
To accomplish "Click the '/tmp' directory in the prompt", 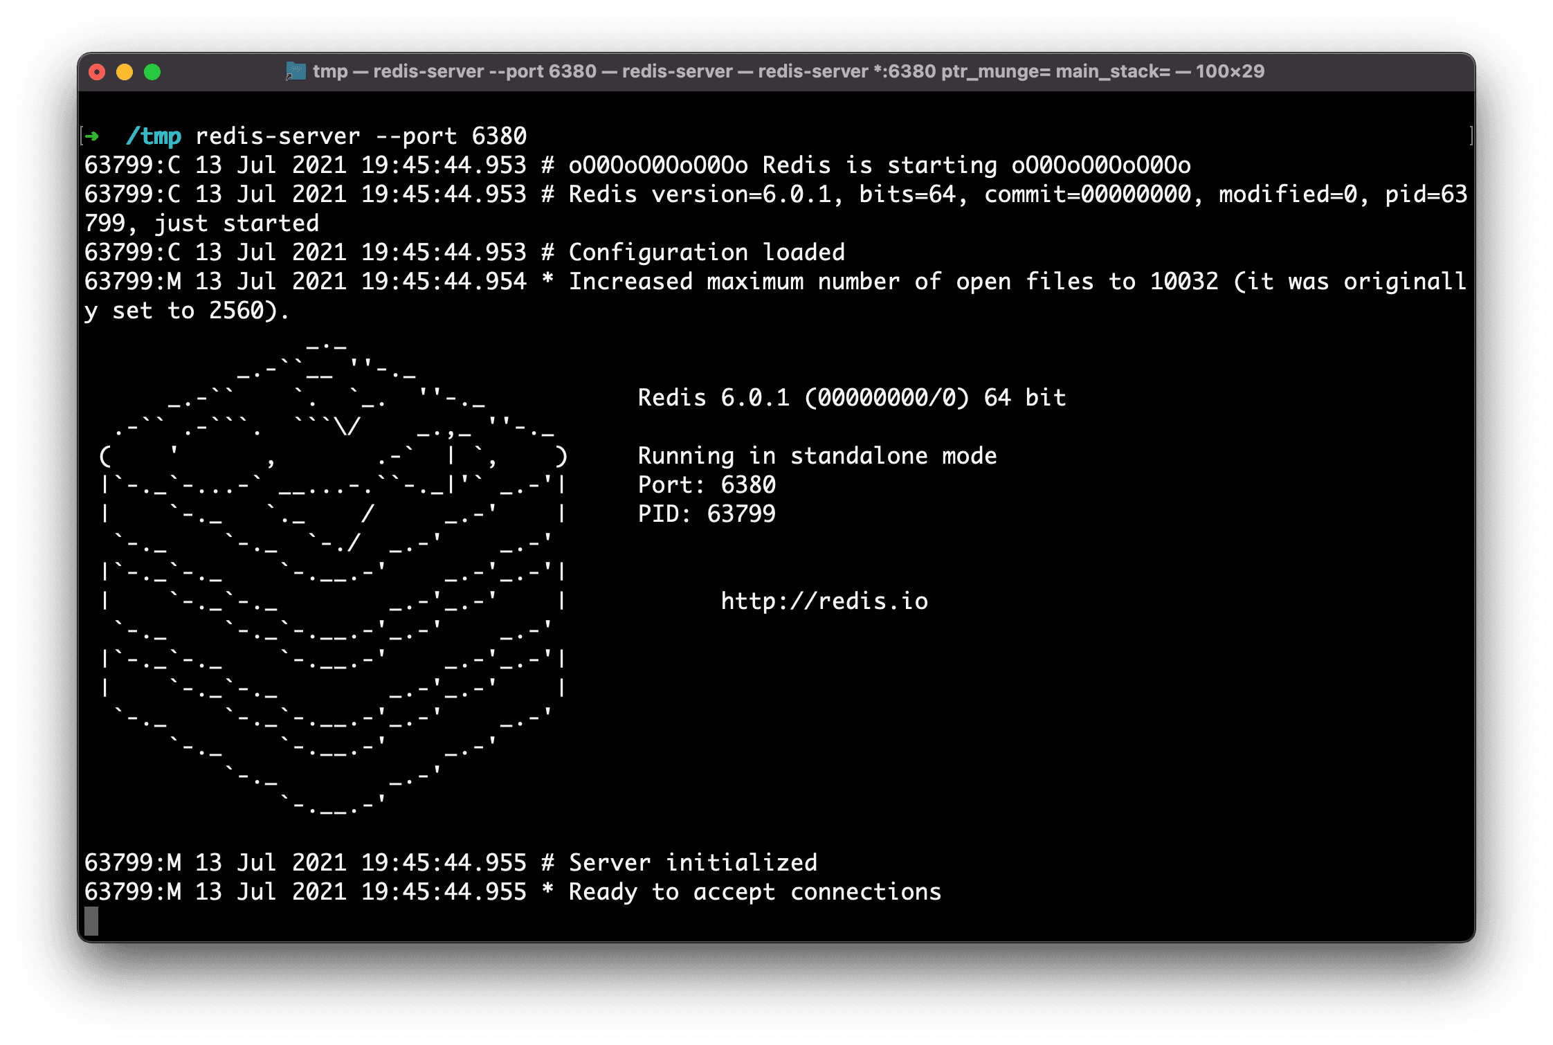I will point(154,136).
